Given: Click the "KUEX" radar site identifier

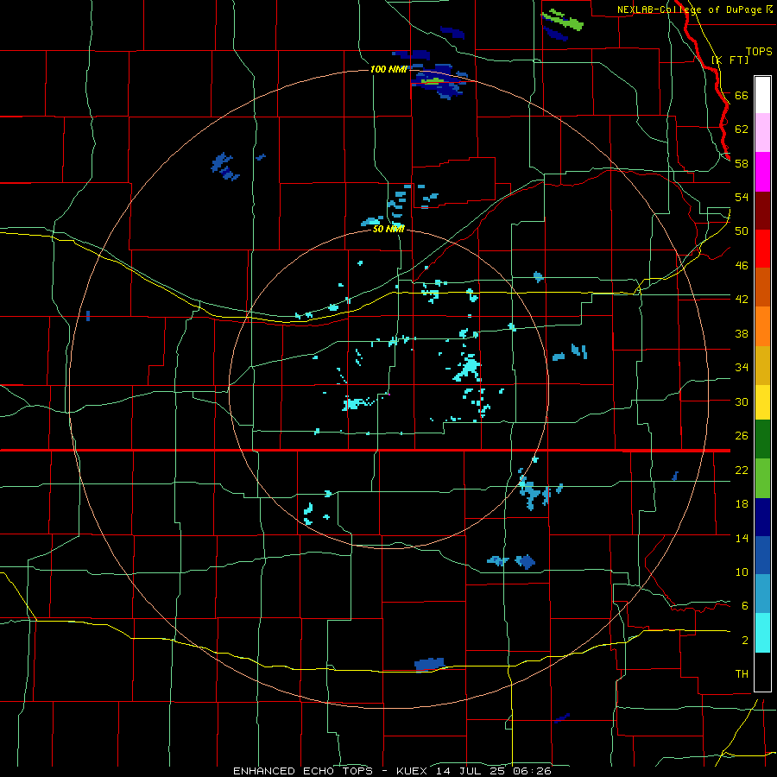Looking at the screenshot, I should [414, 771].
